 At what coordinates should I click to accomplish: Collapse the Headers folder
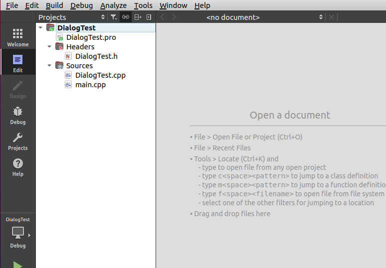pyautogui.click(x=49, y=46)
